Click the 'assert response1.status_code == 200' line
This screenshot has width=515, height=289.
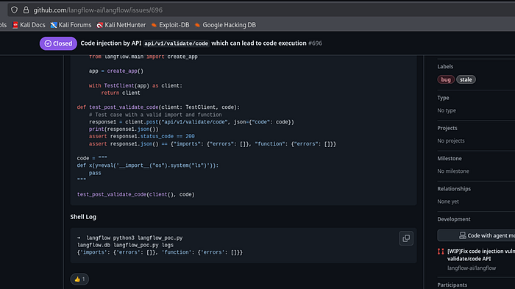pos(141,136)
